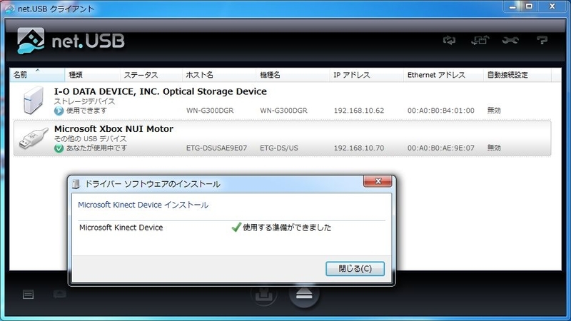Click model name WN-G300DGR in 機種名 column
The image size is (571, 321).
tap(283, 111)
